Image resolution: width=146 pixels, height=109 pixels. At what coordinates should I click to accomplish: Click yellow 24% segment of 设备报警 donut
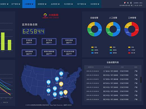click(92, 25)
